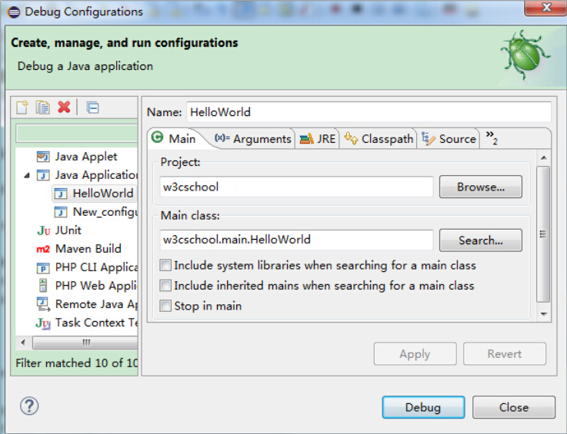Enable Include inherited mains checkbox
The height and width of the screenshot is (434, 567).
click(165, 286)
